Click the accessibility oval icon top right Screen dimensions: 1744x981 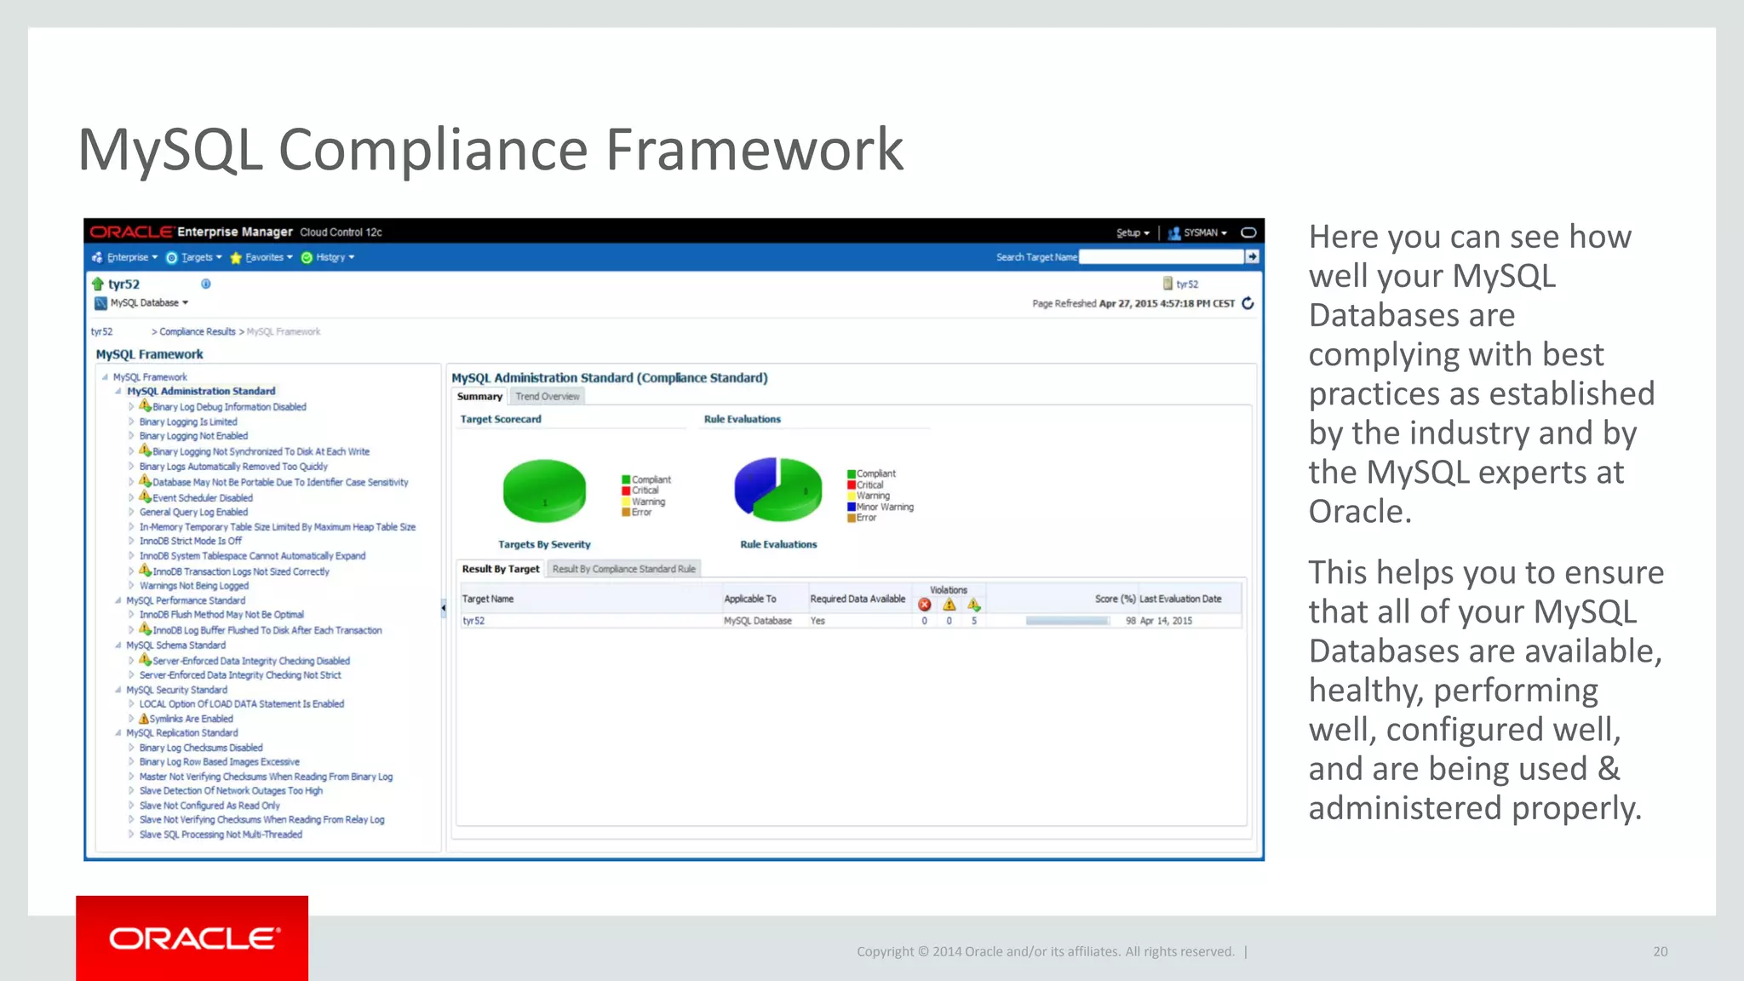tap(1248, 232)
